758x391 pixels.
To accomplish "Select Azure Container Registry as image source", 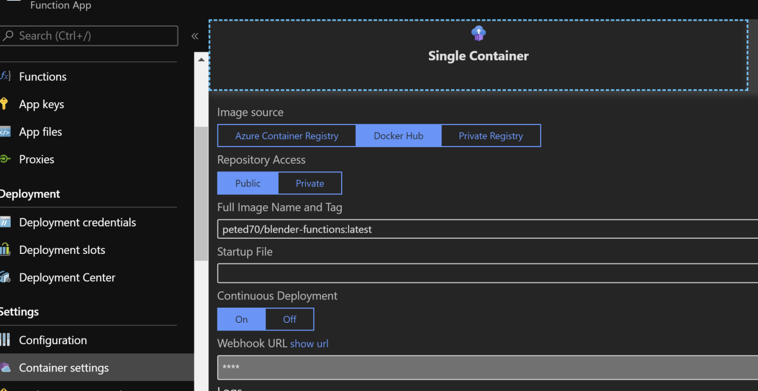I will tap(287, 136).
